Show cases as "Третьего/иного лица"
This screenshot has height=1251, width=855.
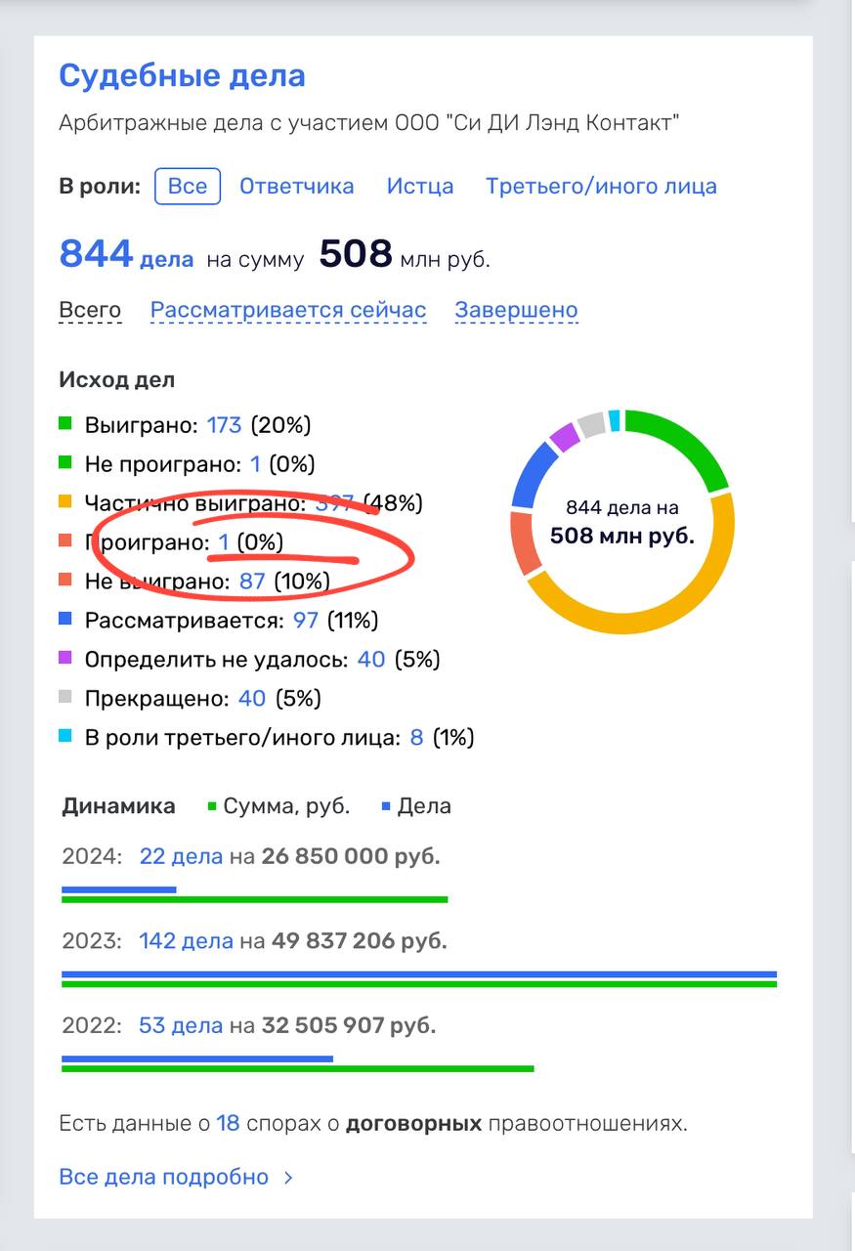tap(601, 186)
